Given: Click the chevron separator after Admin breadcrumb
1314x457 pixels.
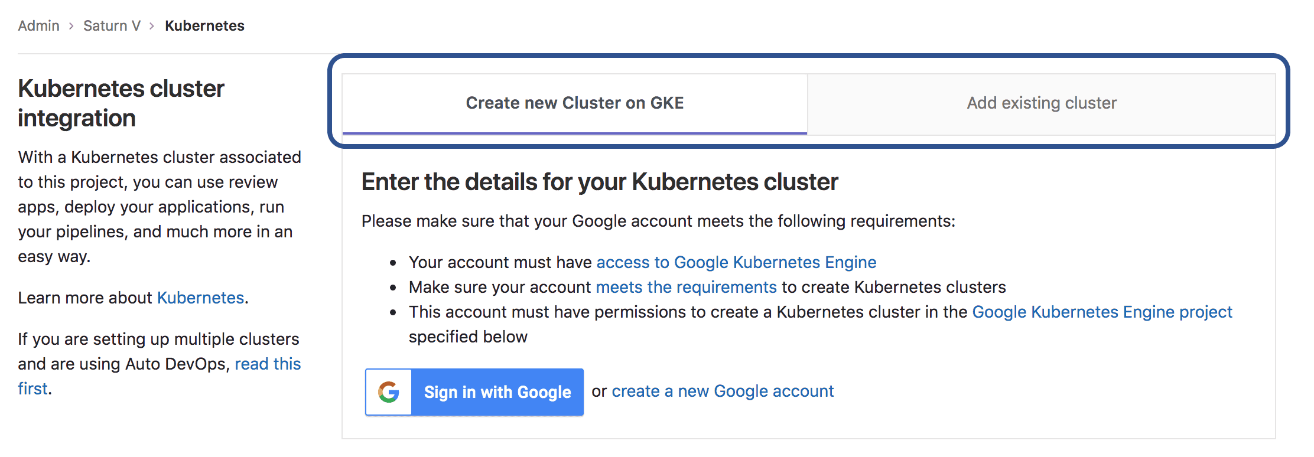Looking at the screenshot, I should (72, 26).
